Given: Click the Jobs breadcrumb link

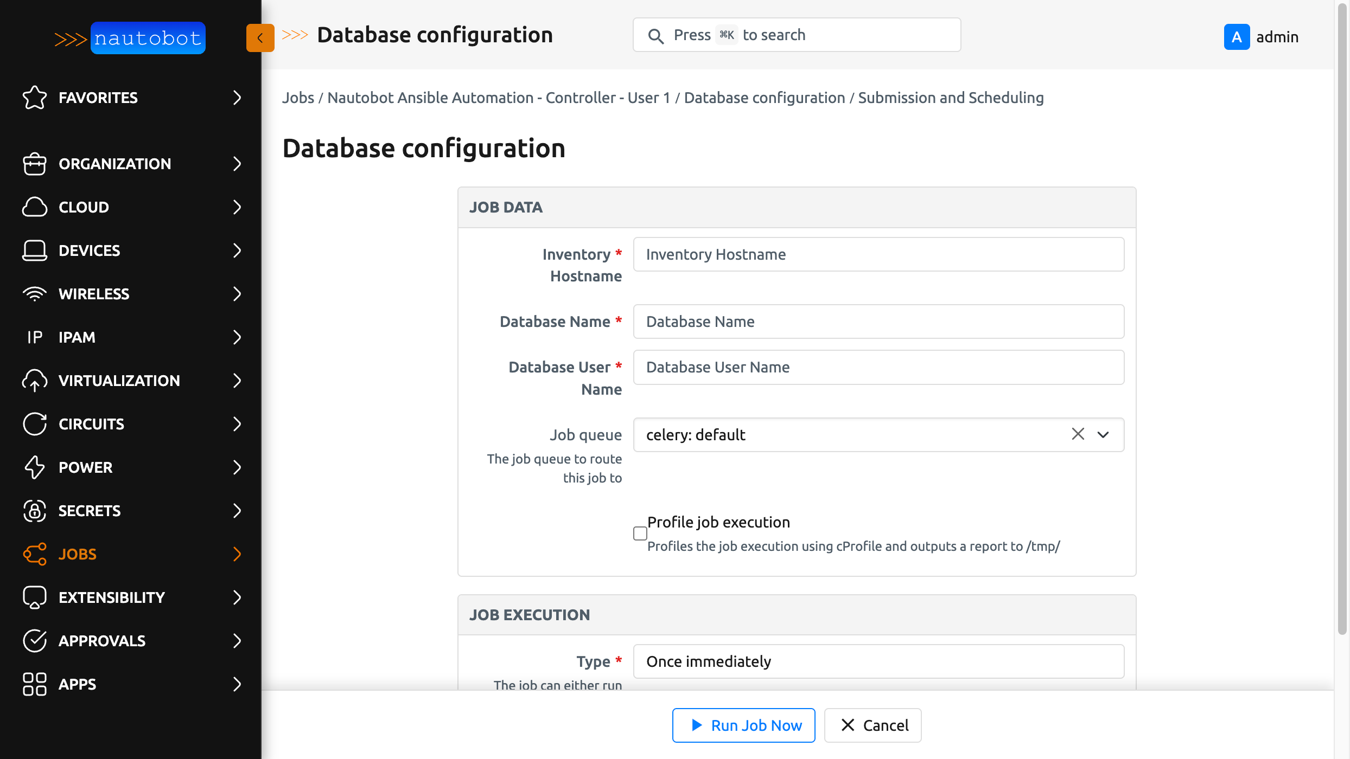Looking at the screenshot, I should click(298, 98).
